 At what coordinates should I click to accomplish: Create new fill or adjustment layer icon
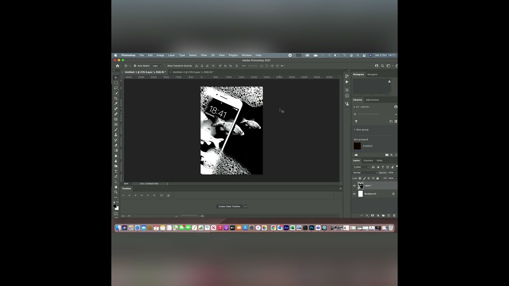pos(378,215)
